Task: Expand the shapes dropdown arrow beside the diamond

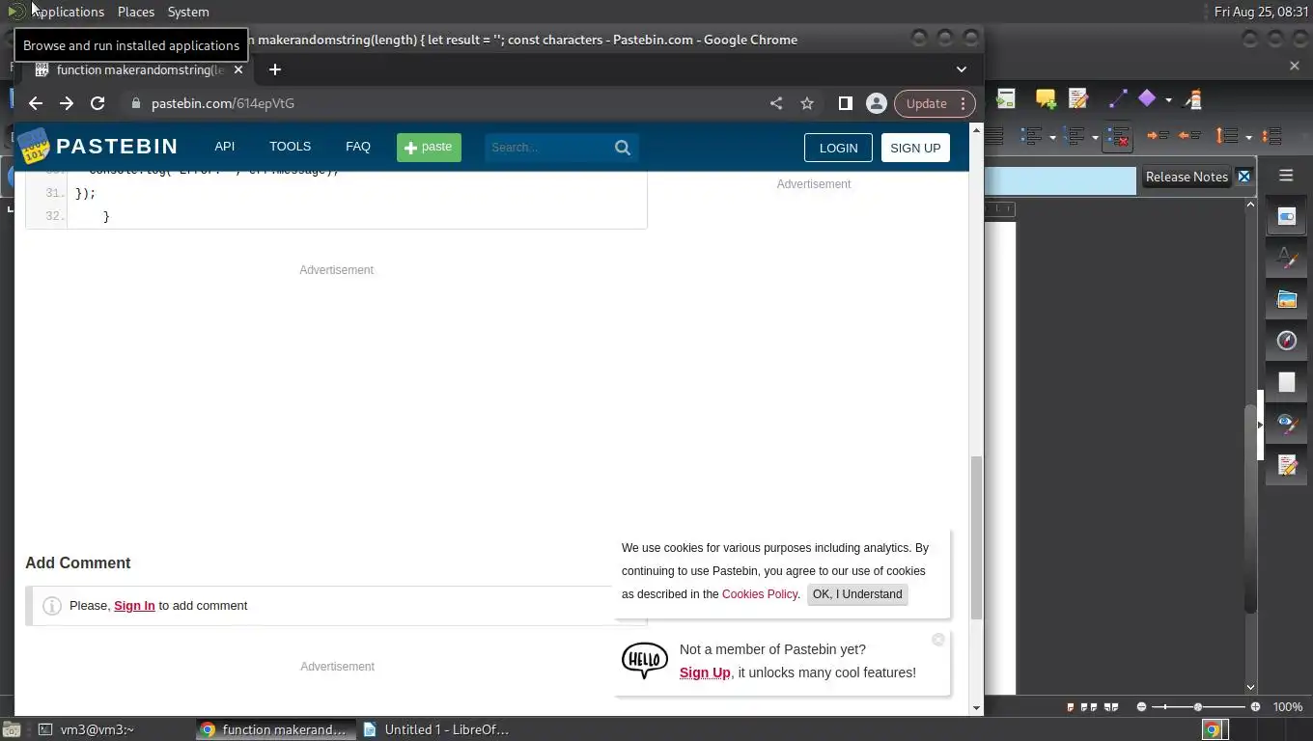Action: pyautogui.click(x=1168, y=99)
